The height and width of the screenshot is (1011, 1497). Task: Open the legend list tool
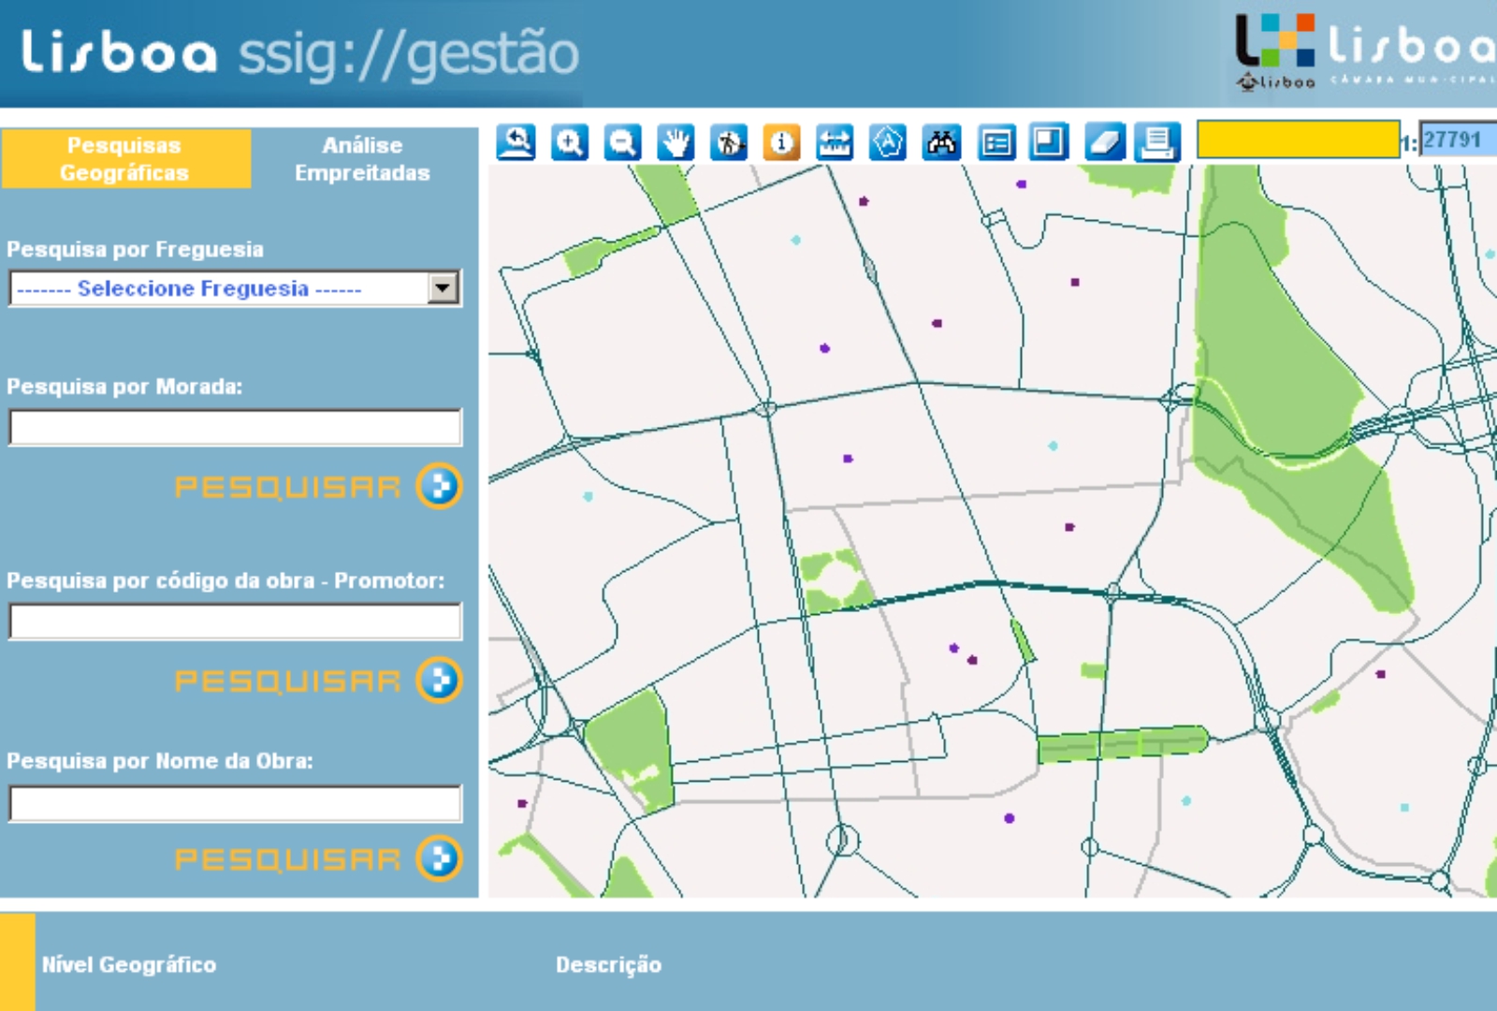[x=996, y=142]
